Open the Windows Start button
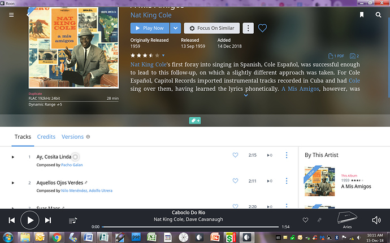This screenshot has height=243, width=390. click(x=8, y=237)
